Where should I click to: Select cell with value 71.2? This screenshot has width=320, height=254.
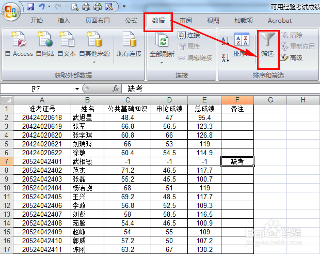127,170
